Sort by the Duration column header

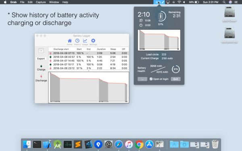[x=101, y=49]
